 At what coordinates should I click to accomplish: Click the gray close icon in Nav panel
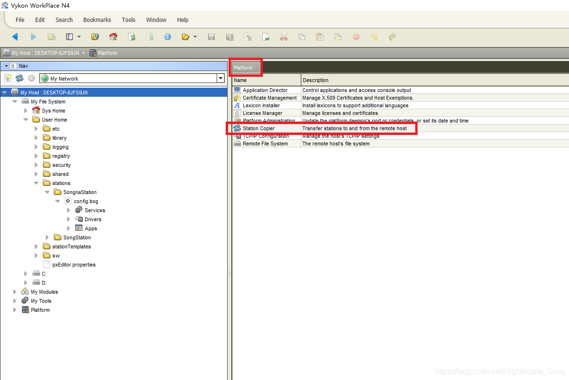pos(31,78)
